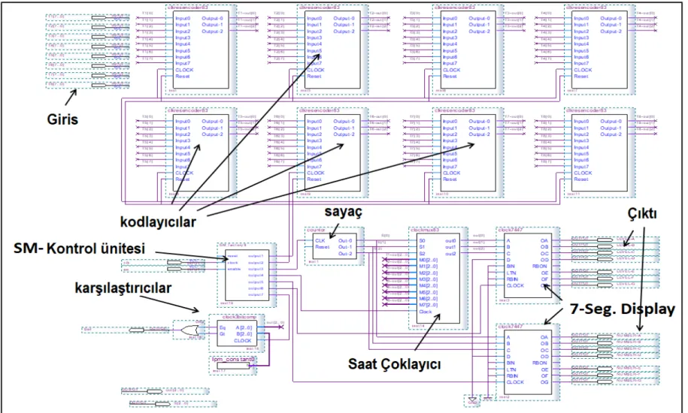Select the GND ground symbol
The width and height of the screenshot is (688, 413).
pyautogui.click(x=472, y=400)
